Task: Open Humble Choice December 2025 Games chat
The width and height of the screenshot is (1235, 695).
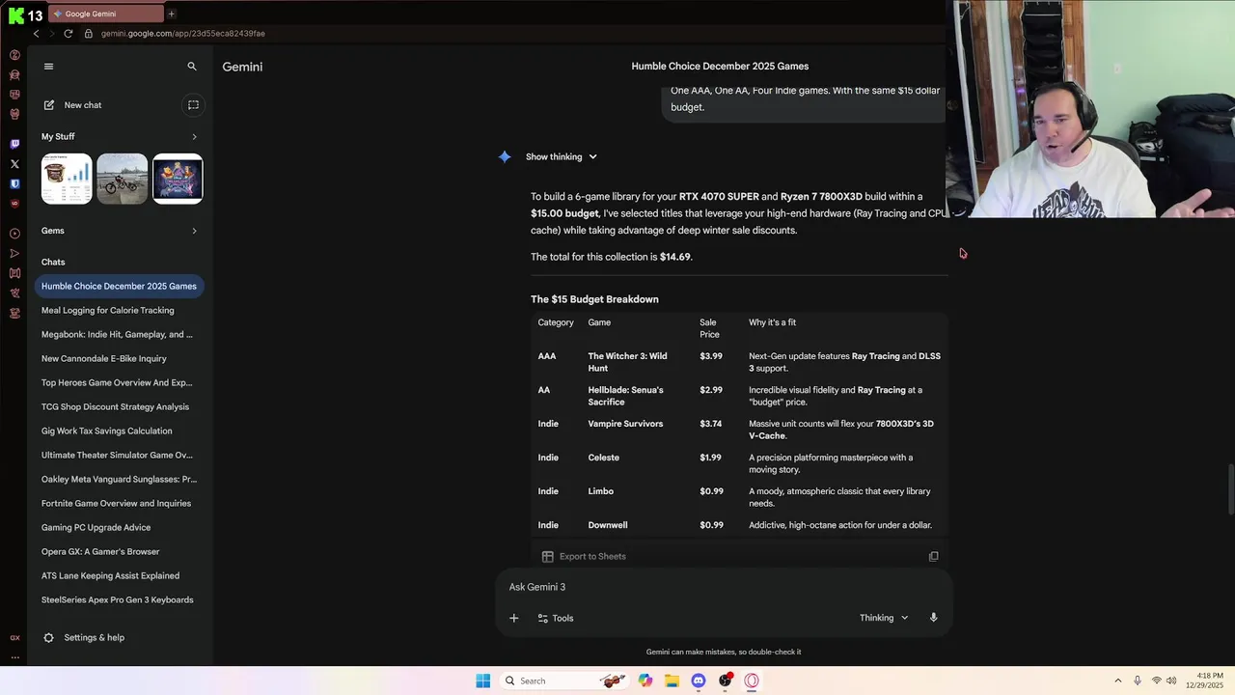Action: click(x=119, y=286)
